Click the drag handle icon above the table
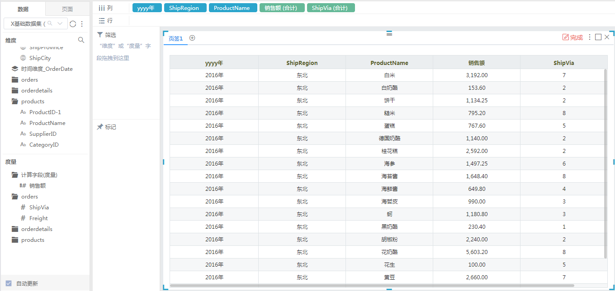 tap(389, 33)
